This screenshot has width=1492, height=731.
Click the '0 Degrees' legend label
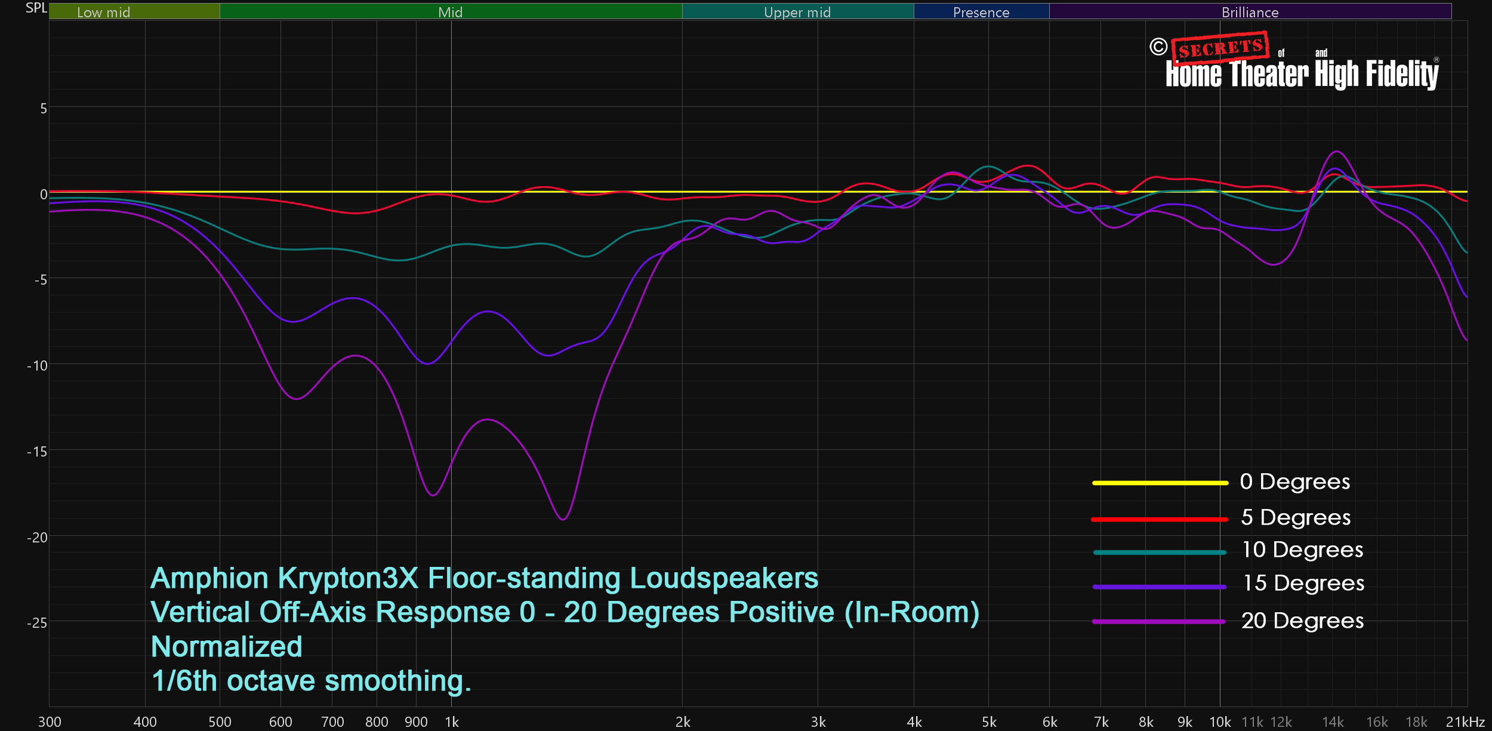click(x=1295, y=482)
